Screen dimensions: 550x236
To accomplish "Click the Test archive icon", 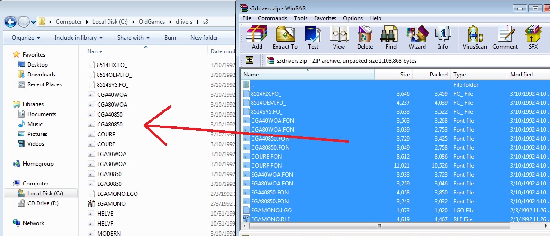I will click(x=313, y=38).
